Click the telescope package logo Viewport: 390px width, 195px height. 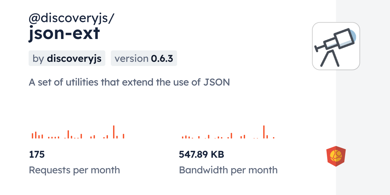(x=336, y=46)
